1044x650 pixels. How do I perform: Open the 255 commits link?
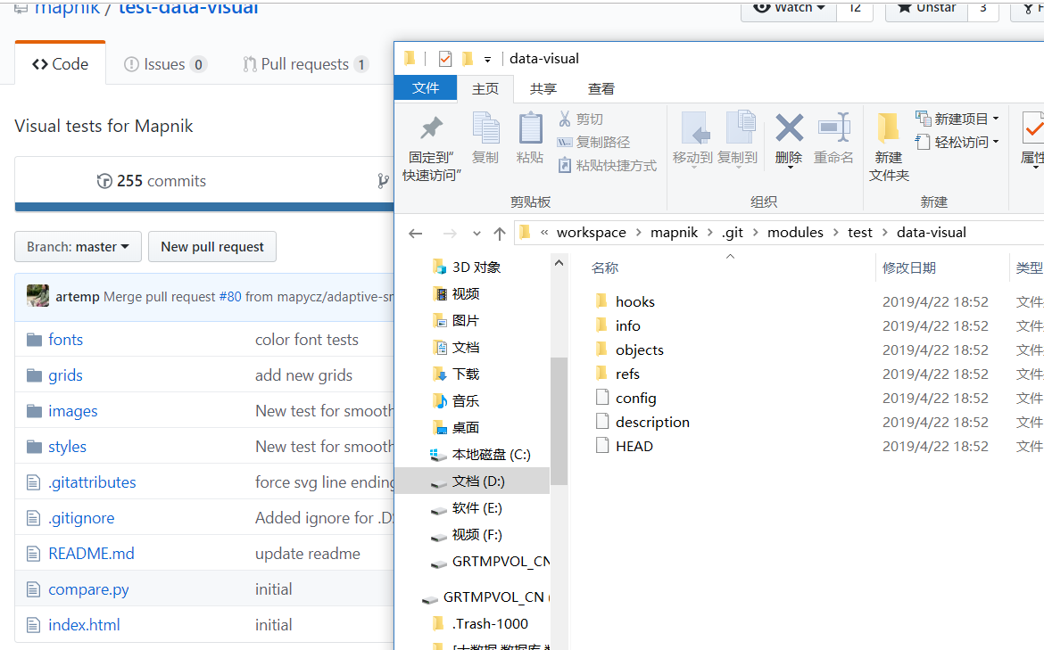[x=152, y=180]
